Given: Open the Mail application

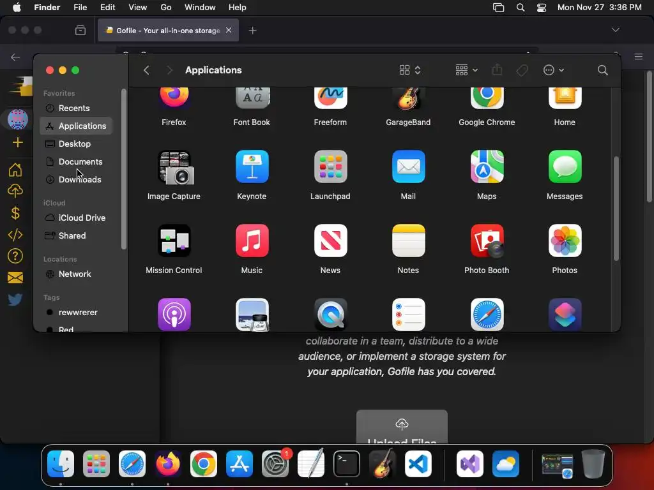Looking at the screenshot, I should [408, 167].
